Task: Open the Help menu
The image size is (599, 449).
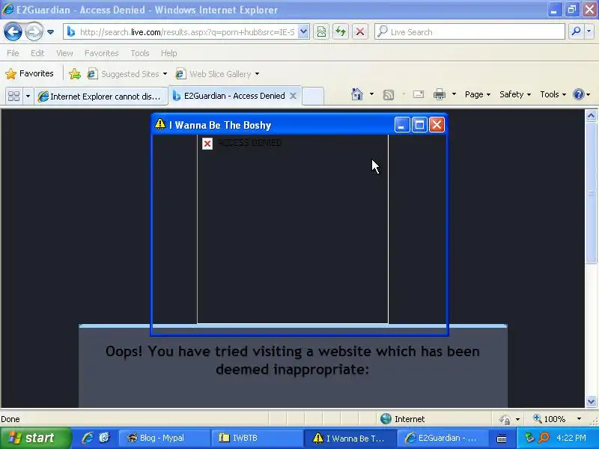Action: (169, 53)
